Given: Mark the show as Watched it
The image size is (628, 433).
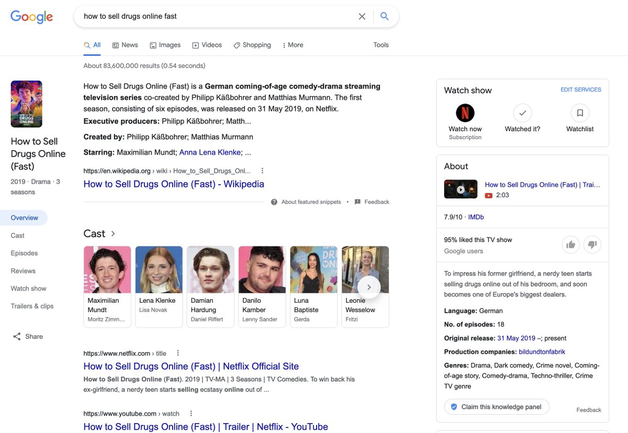Looking at the screenshot, I should (522, 112).
